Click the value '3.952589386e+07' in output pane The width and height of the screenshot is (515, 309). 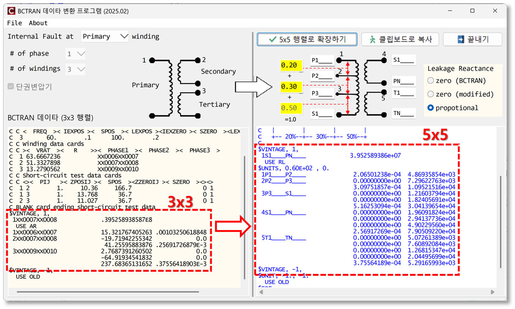[375, 156]
